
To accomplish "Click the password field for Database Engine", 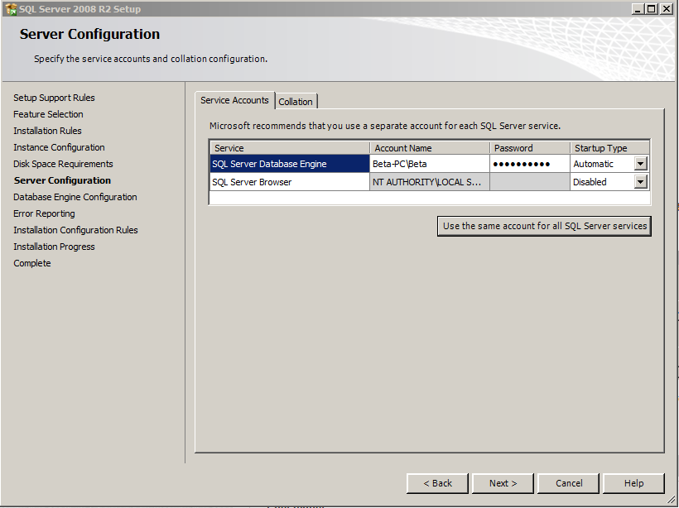I will (x=530, y=164).
